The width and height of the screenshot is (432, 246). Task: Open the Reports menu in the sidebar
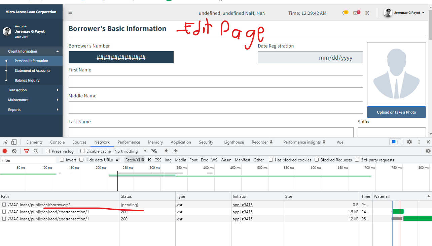[x=14, y=110]
